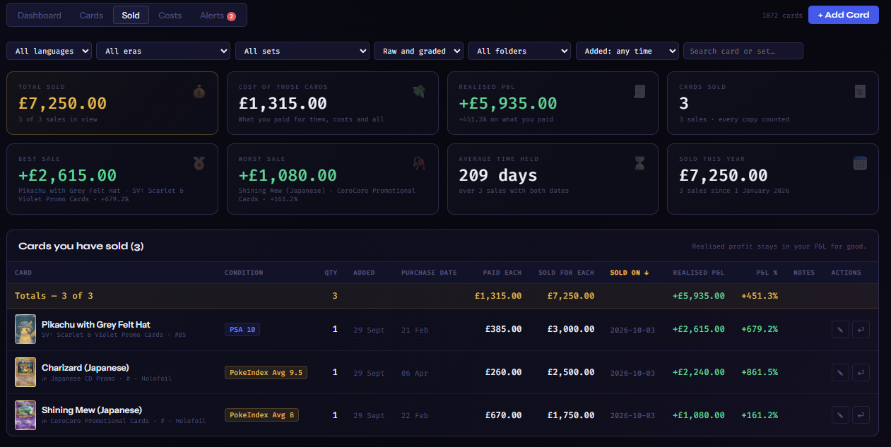Click the icon on Cost of Those Cards
The width and height of the screenshot is (891, 447).
(x=419, y=91)
